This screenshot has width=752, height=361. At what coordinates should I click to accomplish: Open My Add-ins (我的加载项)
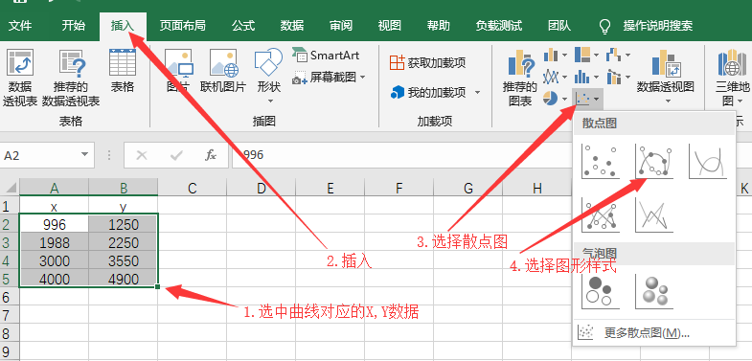(x=428, y=92)
